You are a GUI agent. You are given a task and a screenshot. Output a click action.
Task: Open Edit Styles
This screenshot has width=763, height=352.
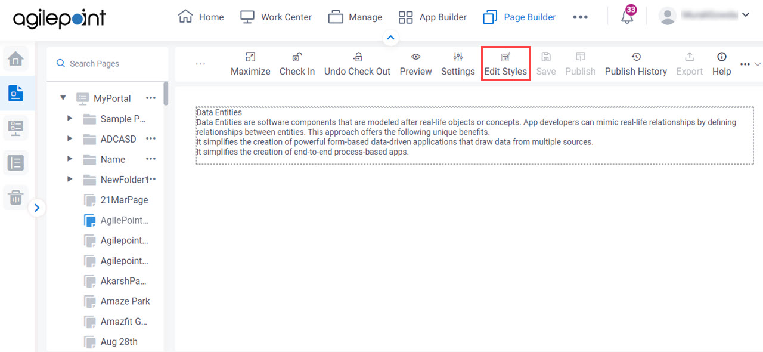(x=505, y=64)
